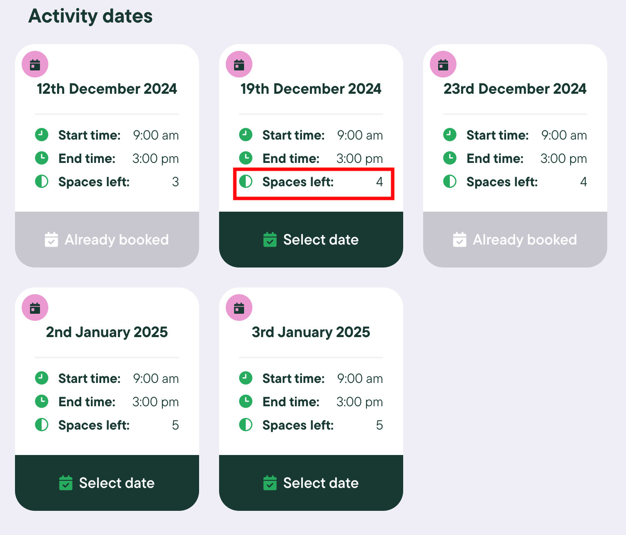Screen dimensions: 626x535
Task: Click the Activity dates heading
Action: [x=90, y=16]
